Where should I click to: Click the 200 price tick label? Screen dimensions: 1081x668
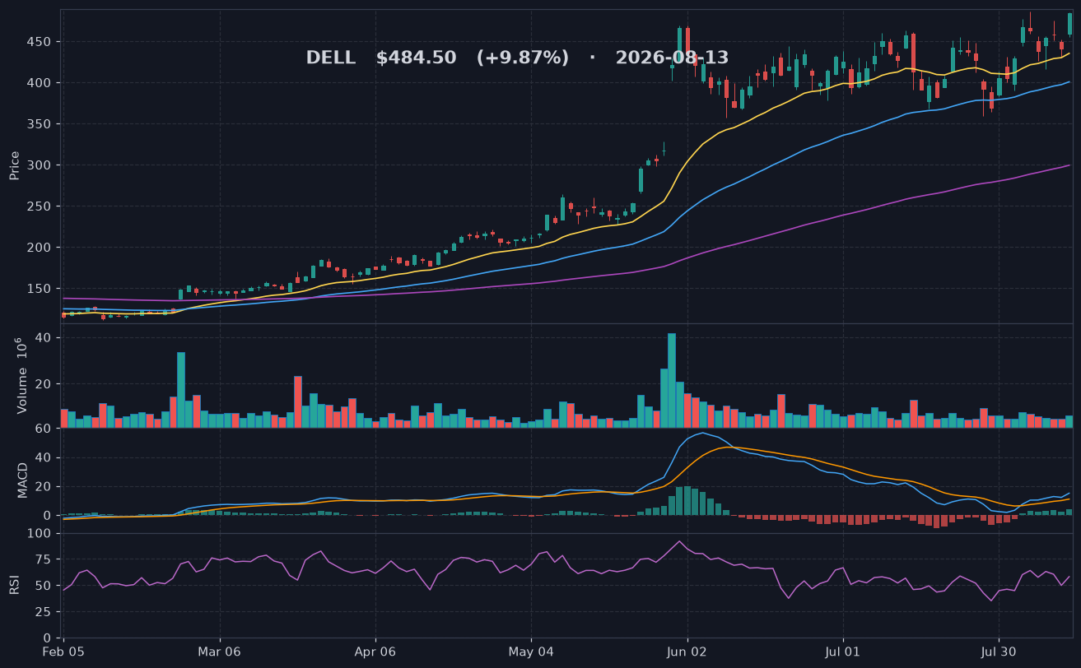click(x=40, y=248)
